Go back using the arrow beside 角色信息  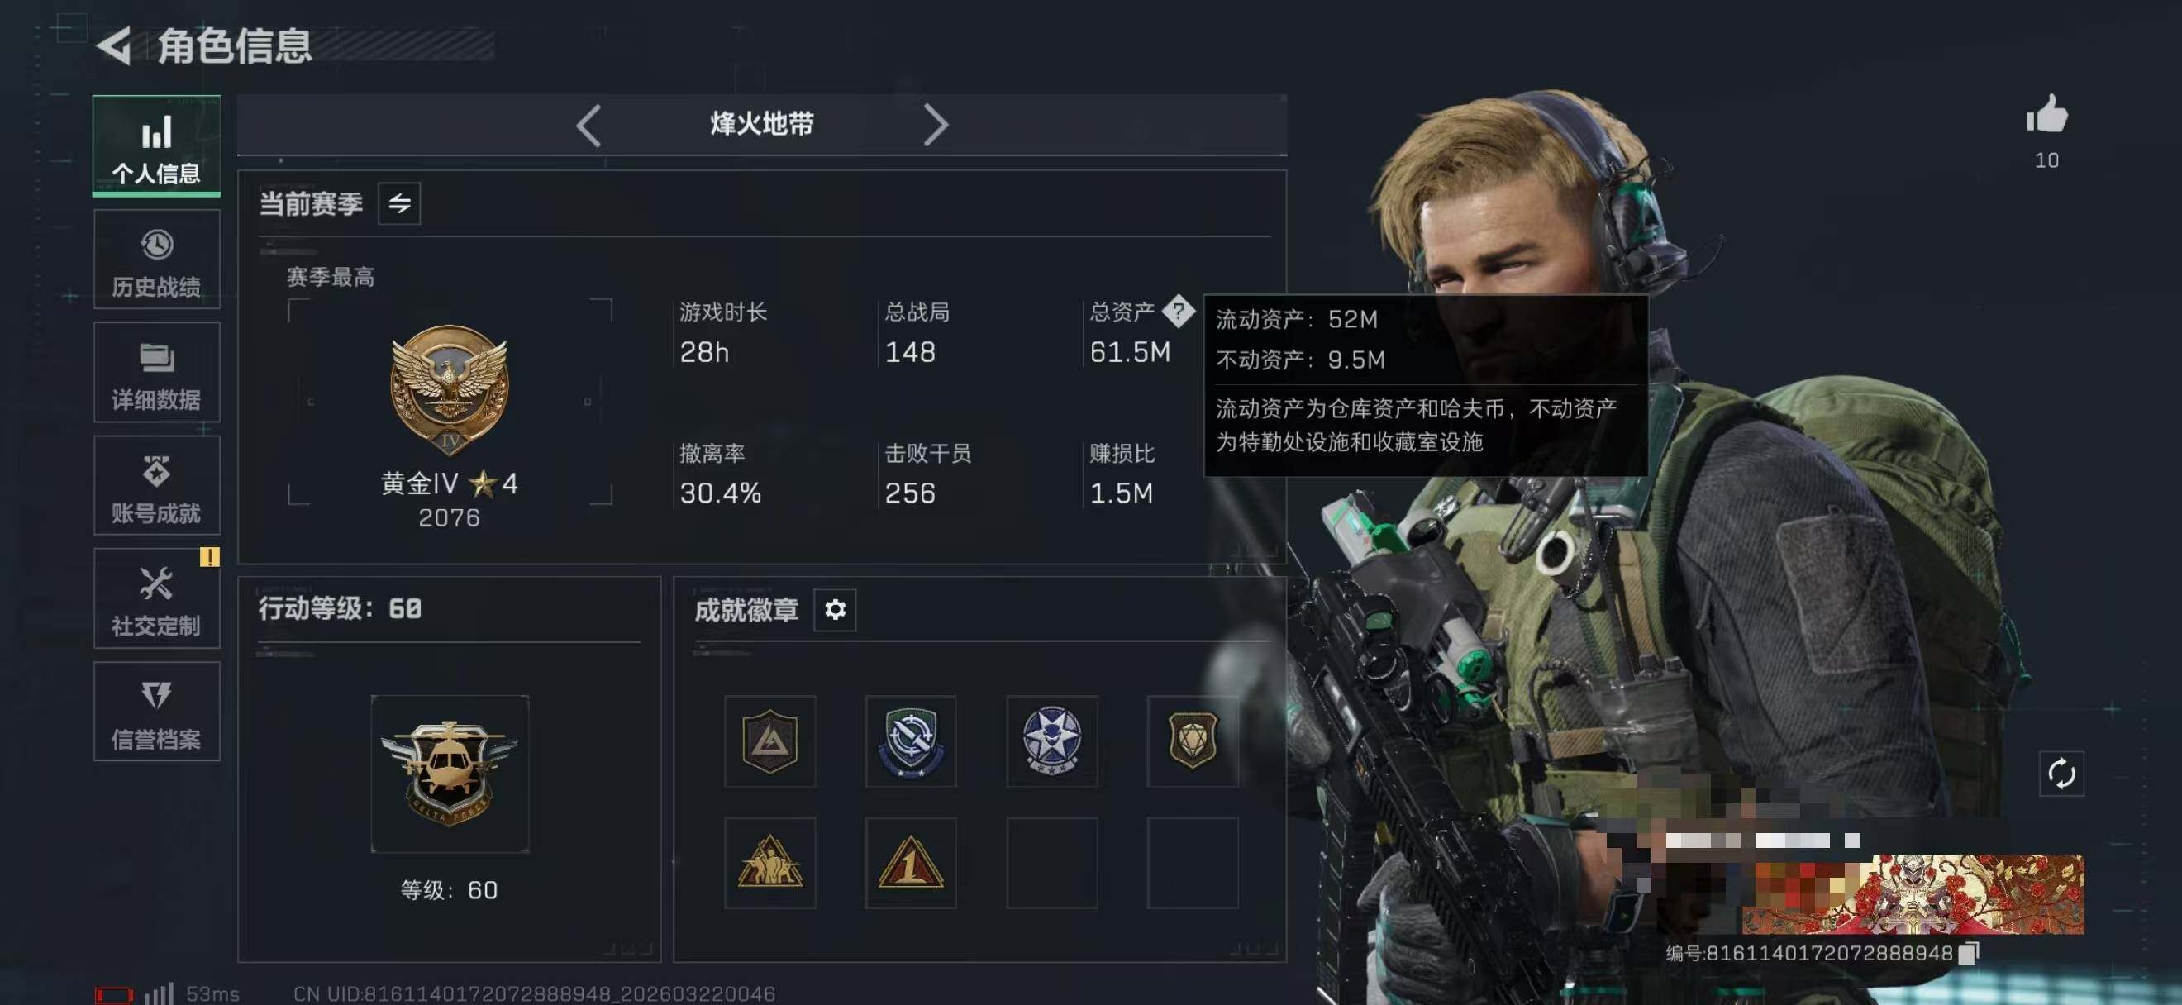coord(113,45)
